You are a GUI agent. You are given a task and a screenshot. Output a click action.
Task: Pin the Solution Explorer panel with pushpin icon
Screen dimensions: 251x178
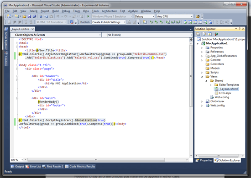(240, 29)
